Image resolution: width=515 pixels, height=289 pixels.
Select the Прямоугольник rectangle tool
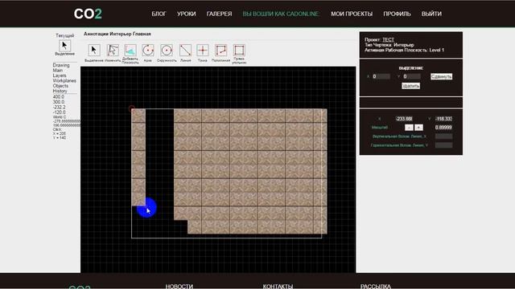point(239,51)
